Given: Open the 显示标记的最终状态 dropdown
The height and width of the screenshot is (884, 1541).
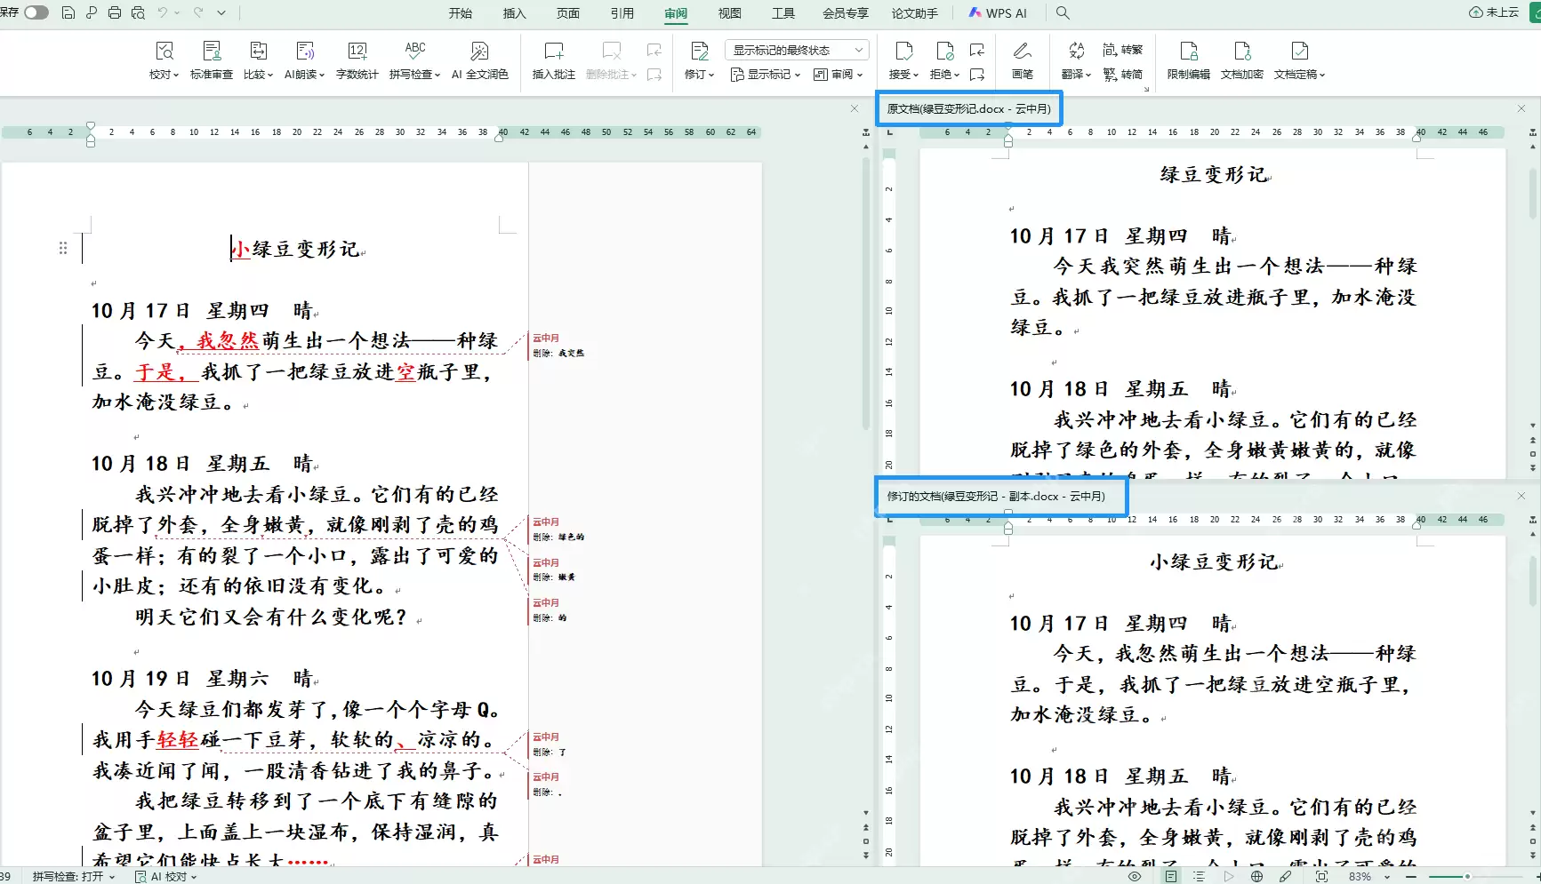Looking at the screenshot, I should 796,50.
